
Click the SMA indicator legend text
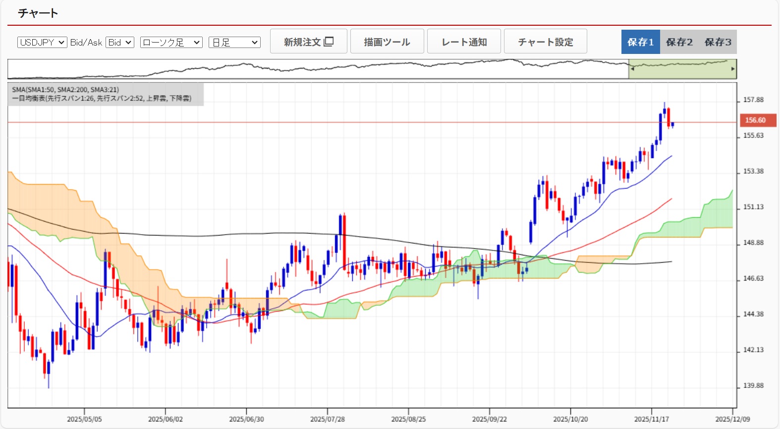65,90
